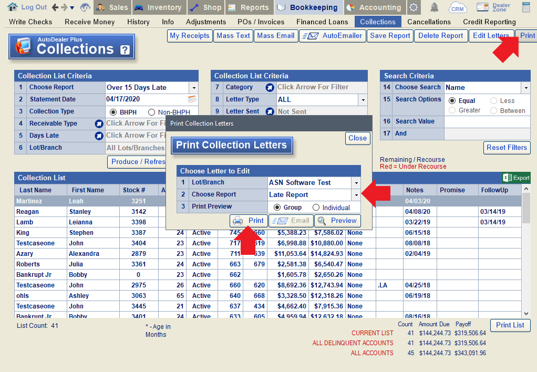
Task: Open the Reports module tab
Action: tap(249, 7)
